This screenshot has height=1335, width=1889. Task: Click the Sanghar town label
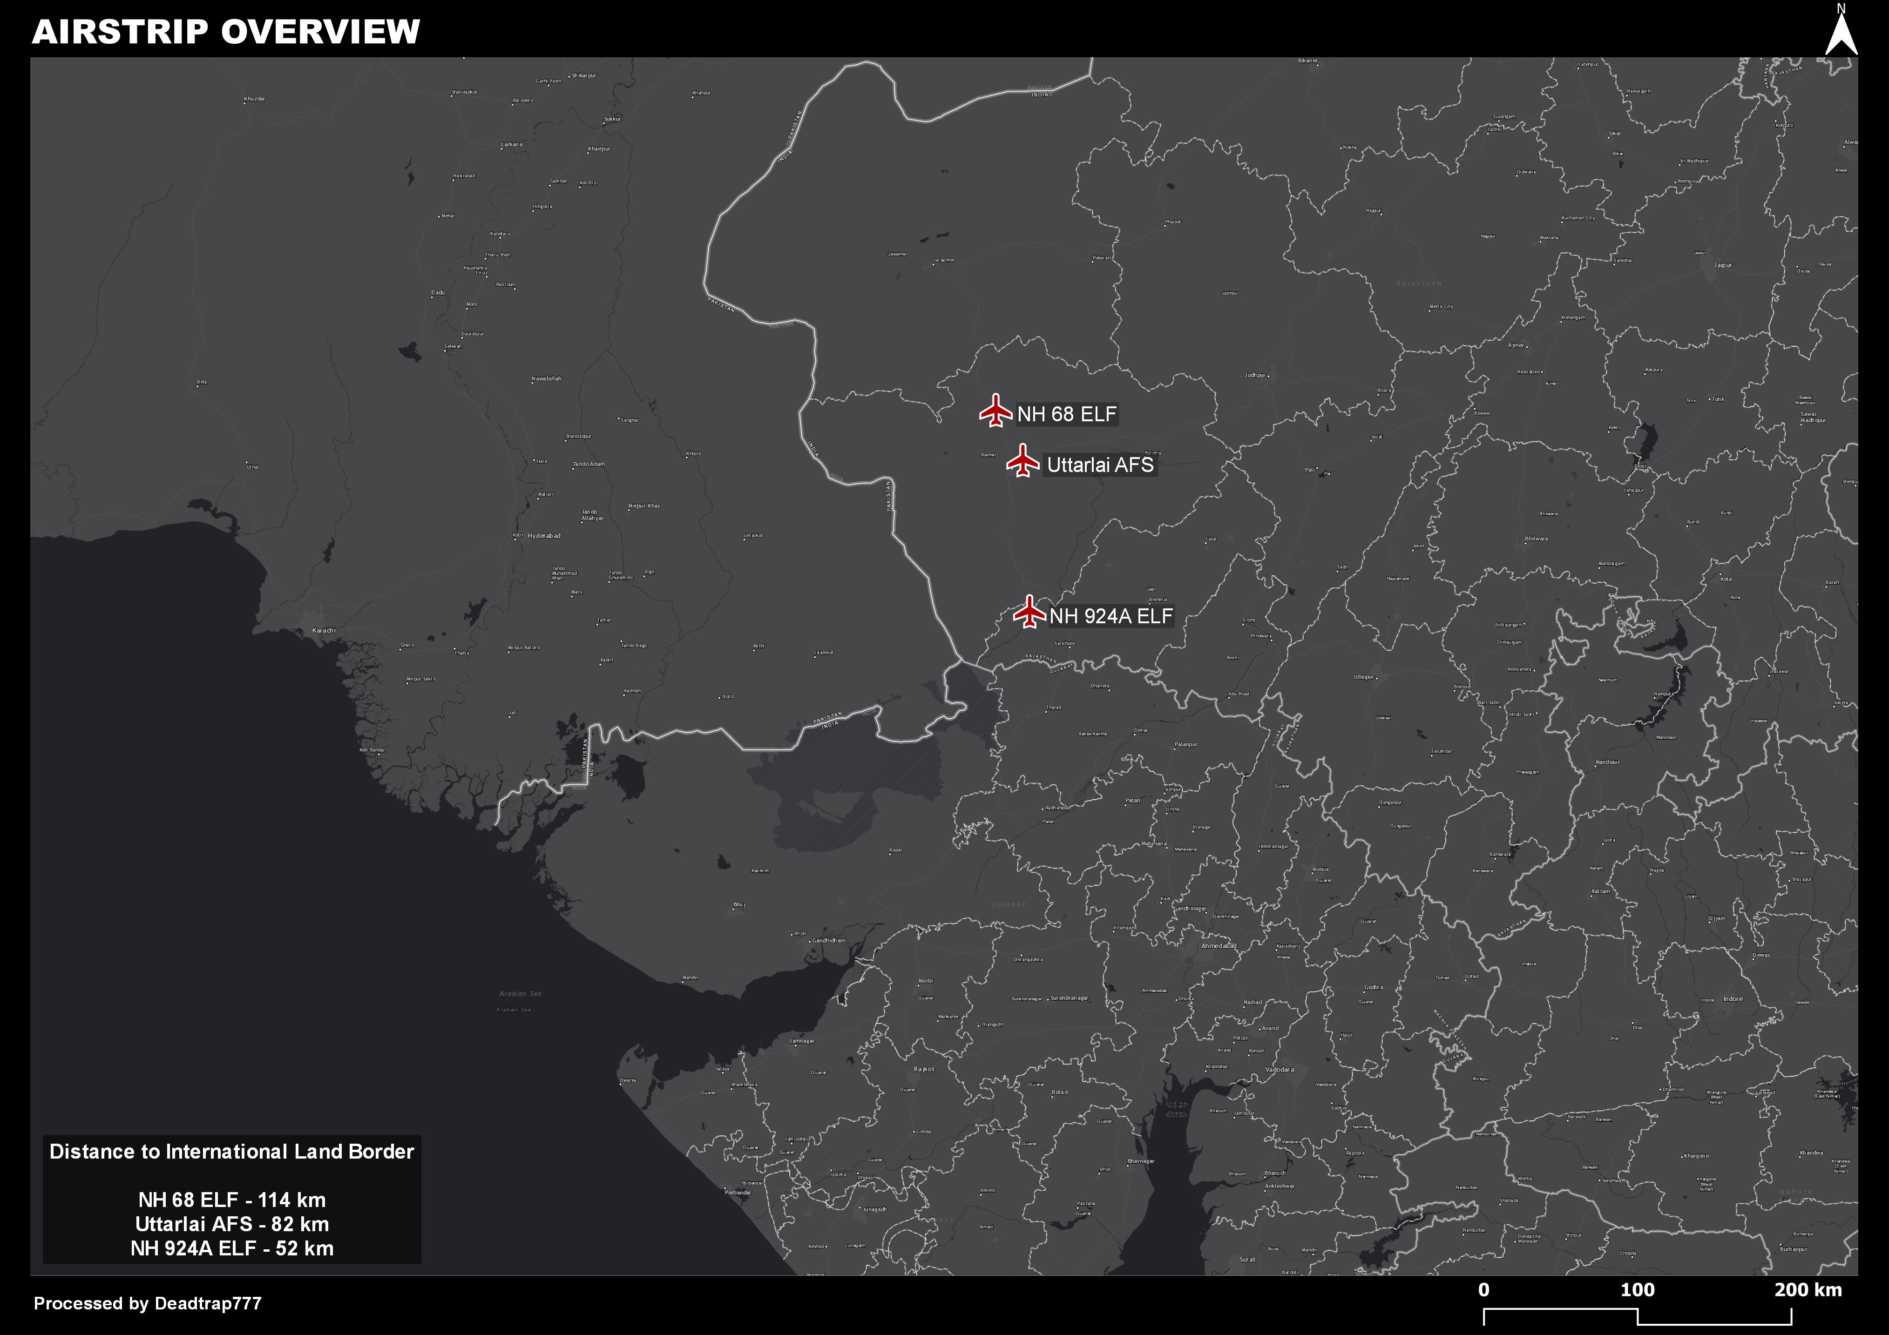[x=630, y=420]
